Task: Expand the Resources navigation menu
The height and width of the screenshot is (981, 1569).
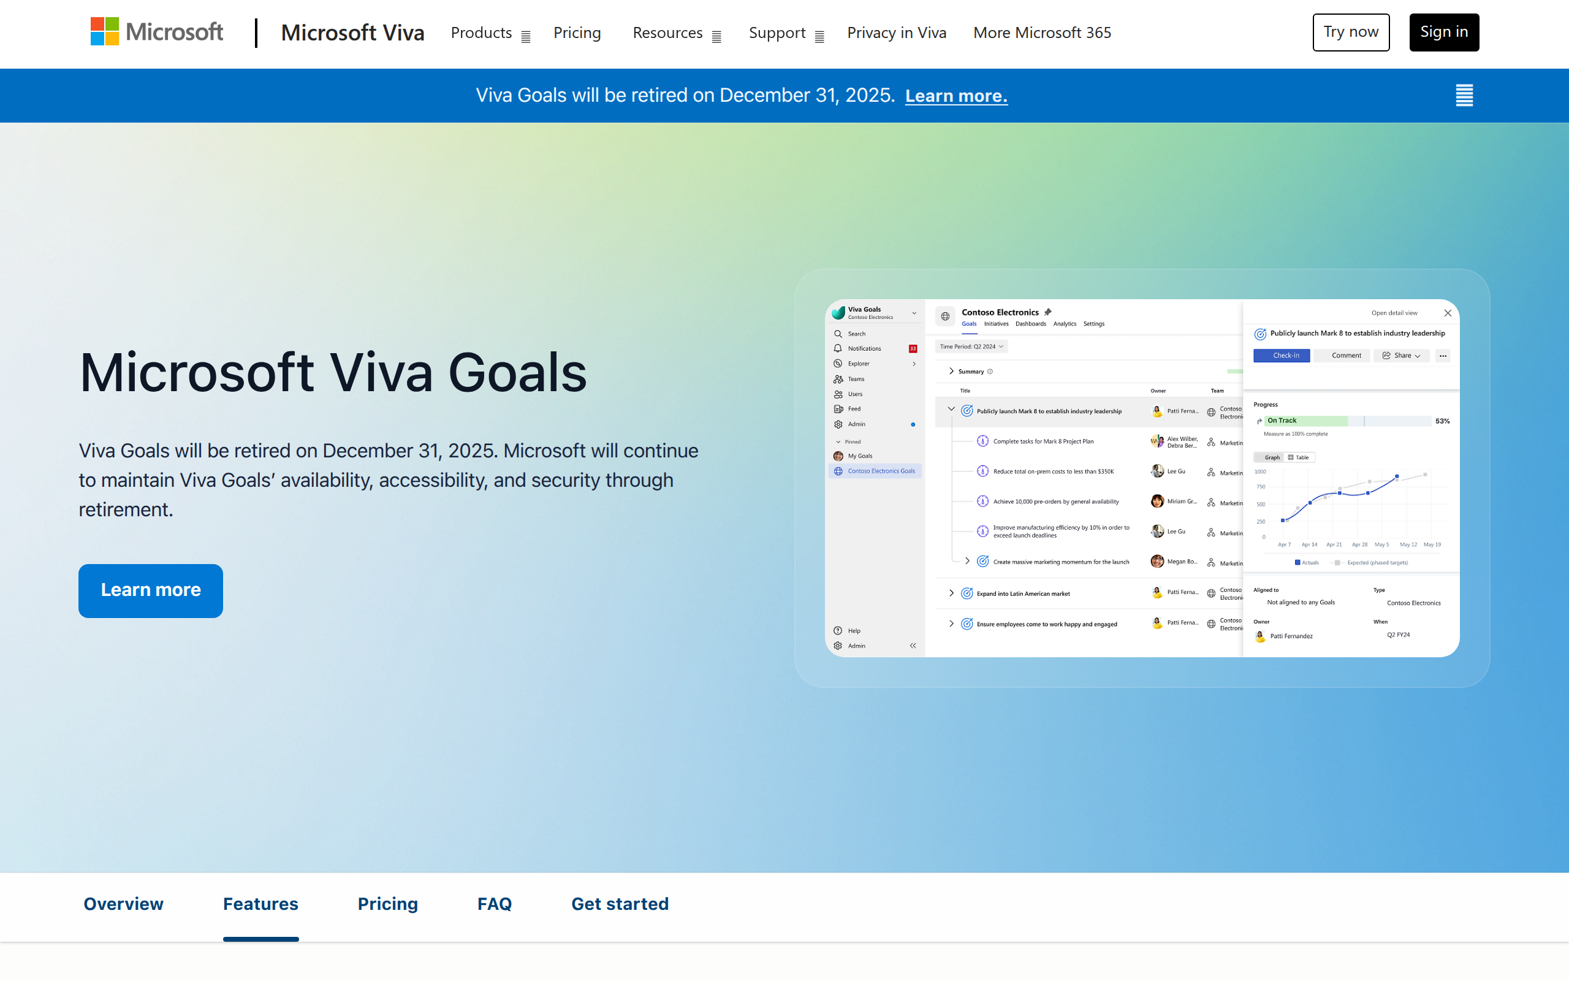Action: tap(676, 33)
